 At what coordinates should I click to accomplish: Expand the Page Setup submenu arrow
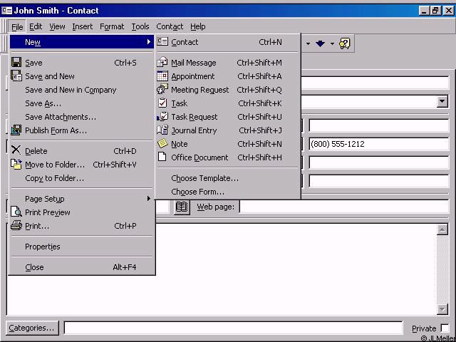coord(149,198)
